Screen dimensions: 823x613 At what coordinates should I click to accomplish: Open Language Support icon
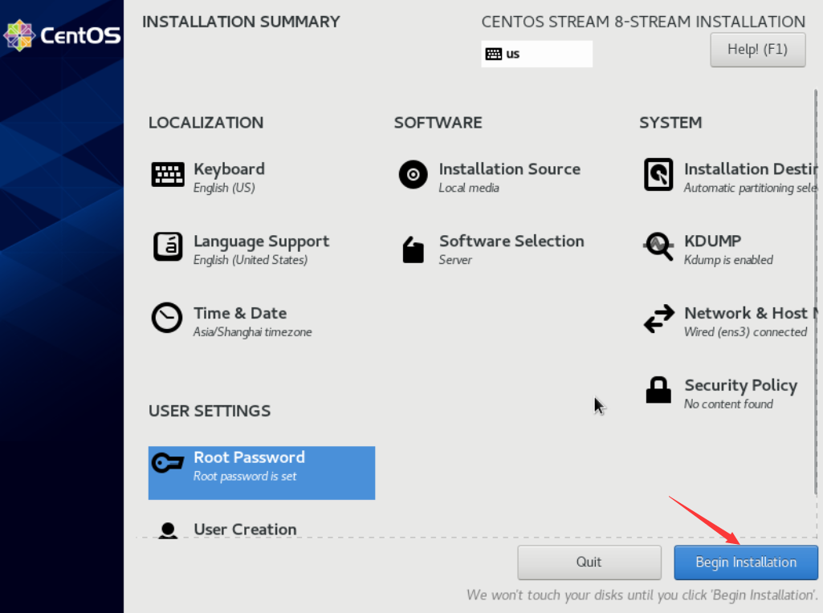click(168, 246)
